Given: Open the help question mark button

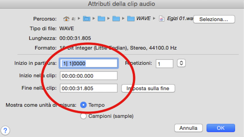Looking at the screenshot, I should pyautogui.click(x=5, y=130).
